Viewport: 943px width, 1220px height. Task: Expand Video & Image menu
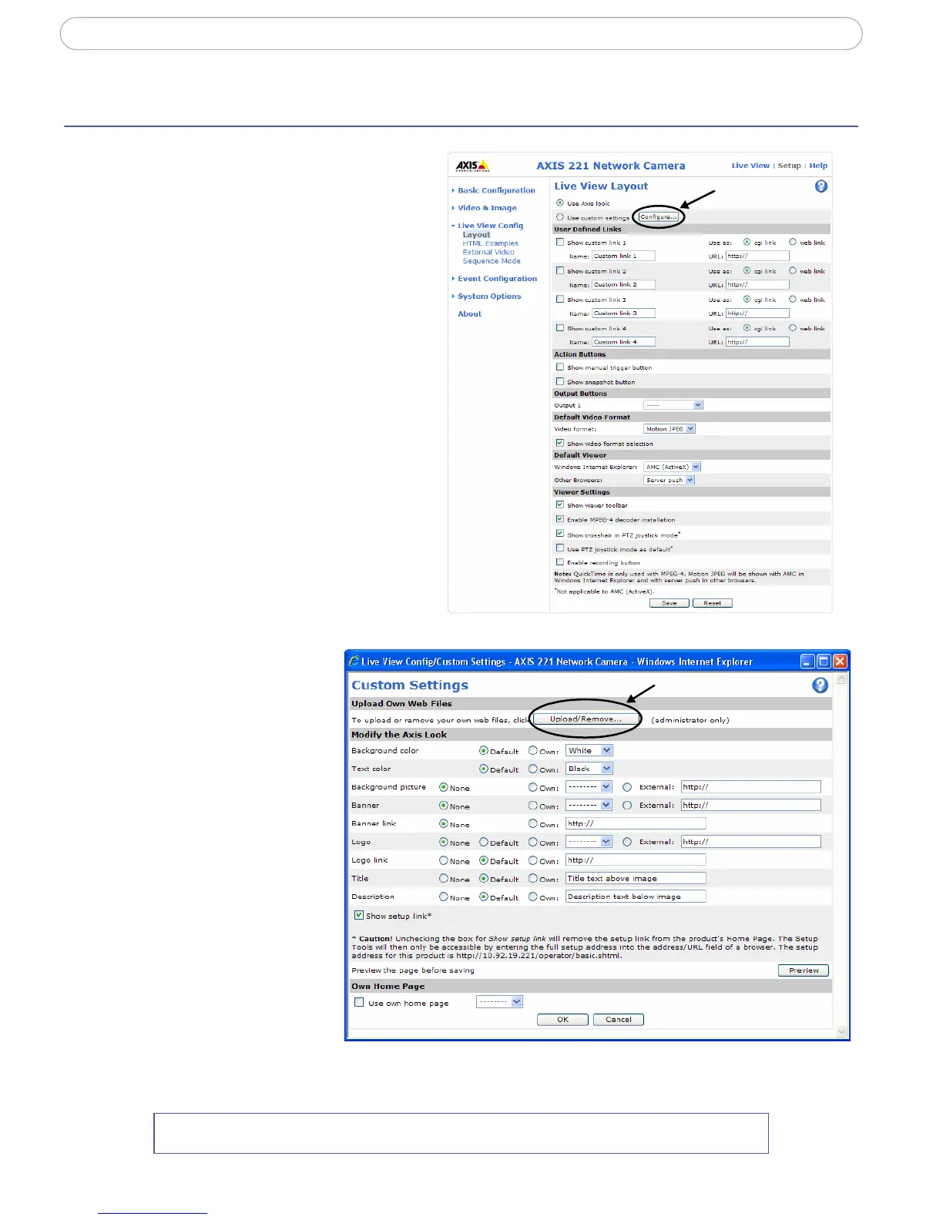tap(487, 208)
